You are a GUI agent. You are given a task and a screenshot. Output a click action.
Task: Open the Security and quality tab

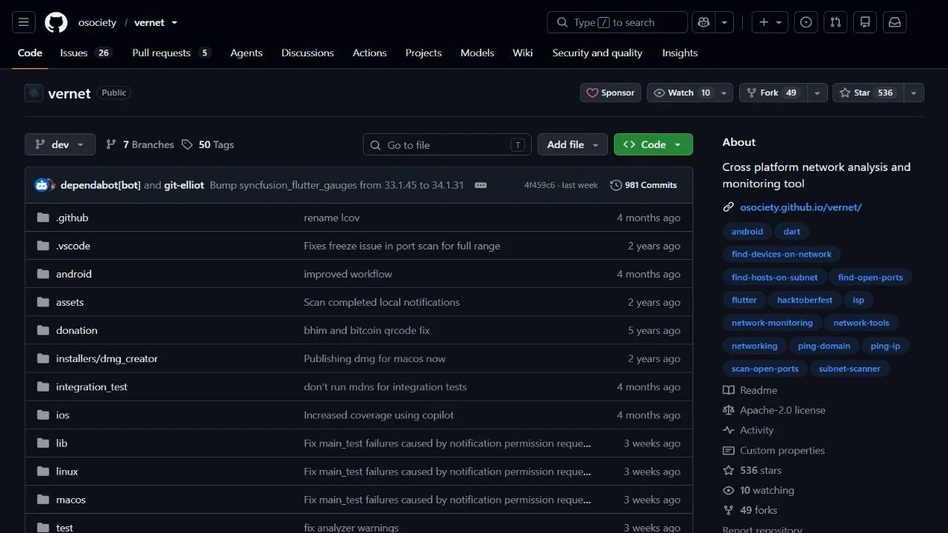pos(597,53)
